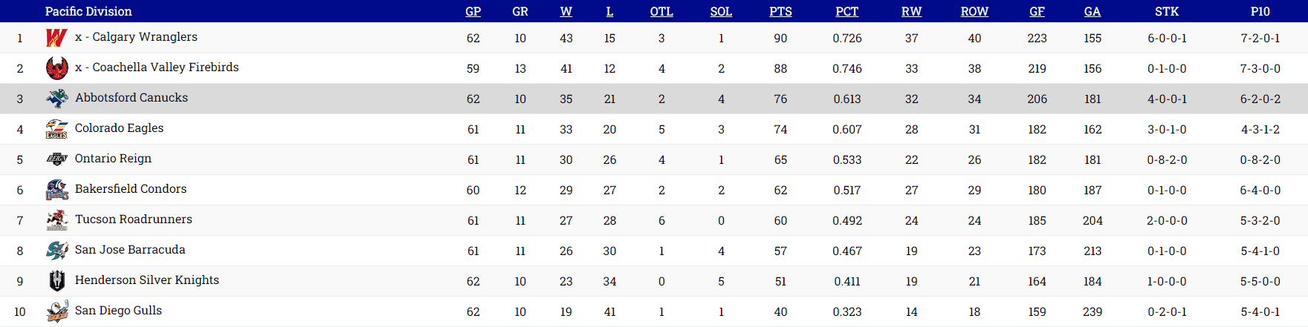
Task: Sort table by GP column header
Action: pyautogui.click(x=473, y=11)
